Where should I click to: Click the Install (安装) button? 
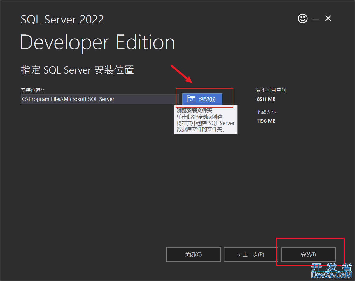(x=308, y=254)
